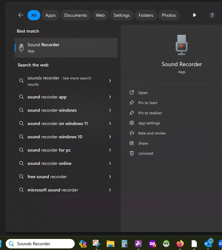The height and width of the screenshot is (250, 222).
Task: Open the HS app on taskbar
Action: (166, 244)
